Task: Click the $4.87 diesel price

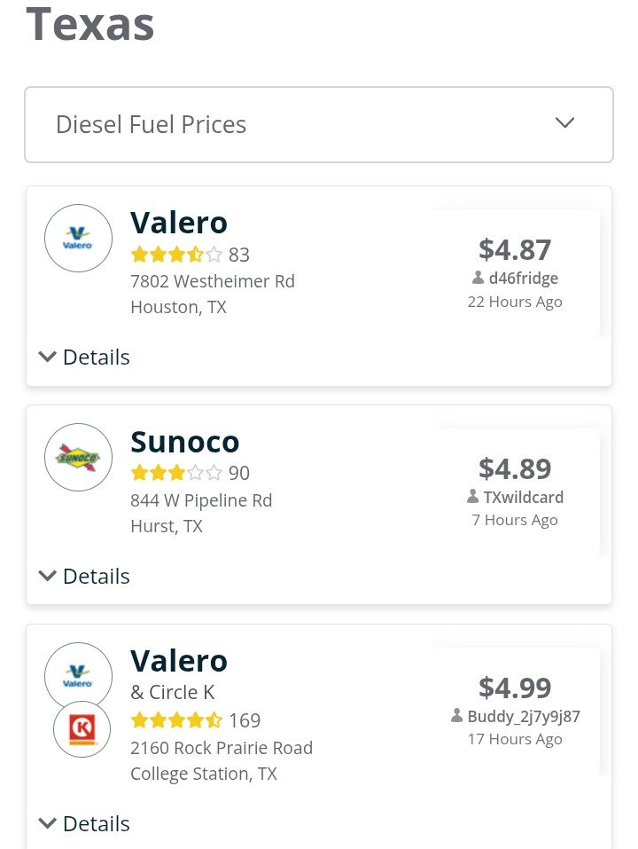Action: pyautogui.click(x=515, y=249)
